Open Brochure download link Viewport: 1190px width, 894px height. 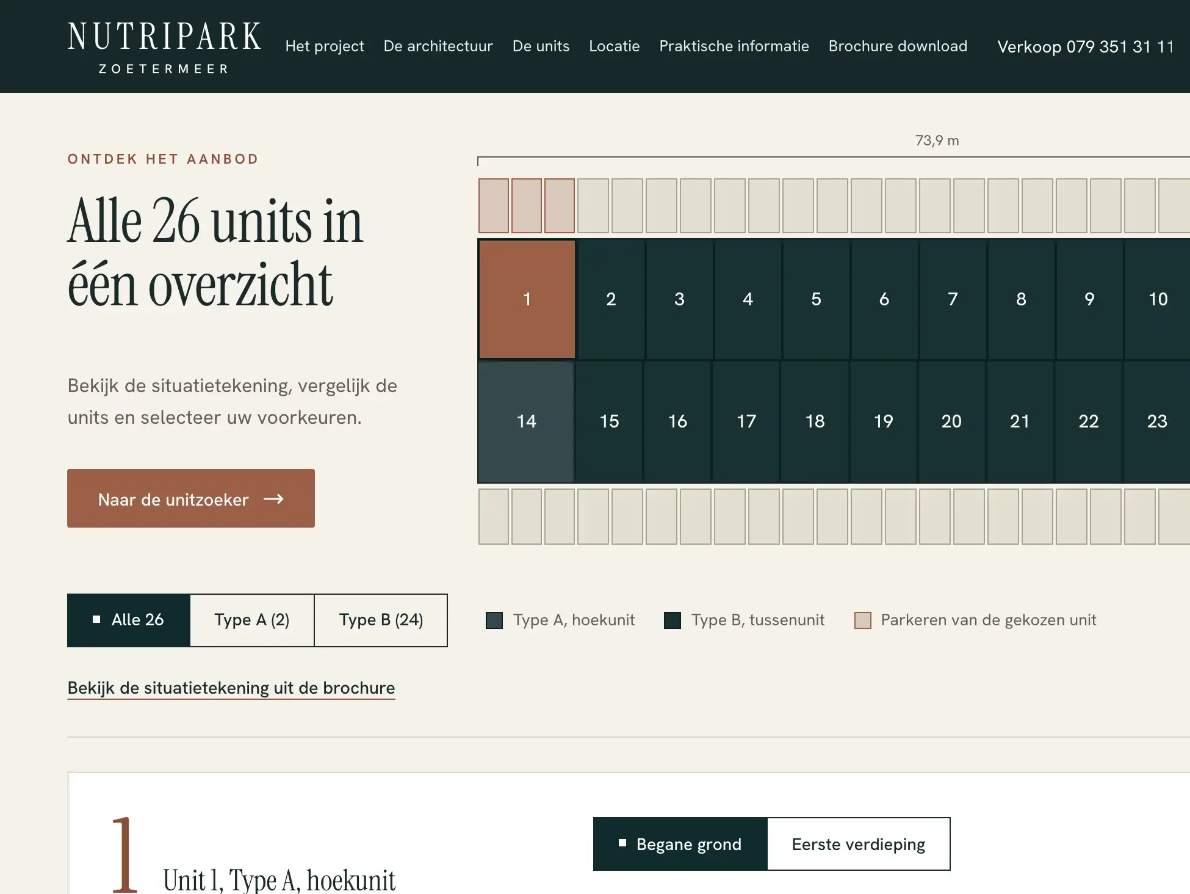pos(898,46)
